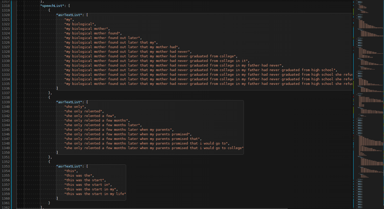Select the string "my" on line 1321

pos(69,19)
